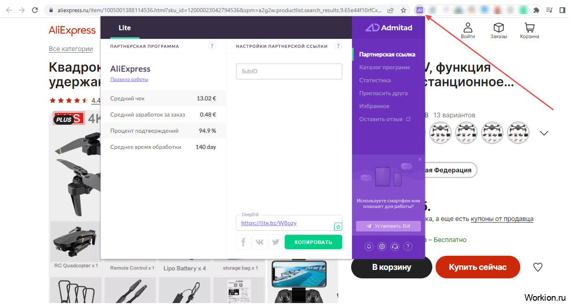
Task: Focus the SubID input field
Action: point(289,71)
